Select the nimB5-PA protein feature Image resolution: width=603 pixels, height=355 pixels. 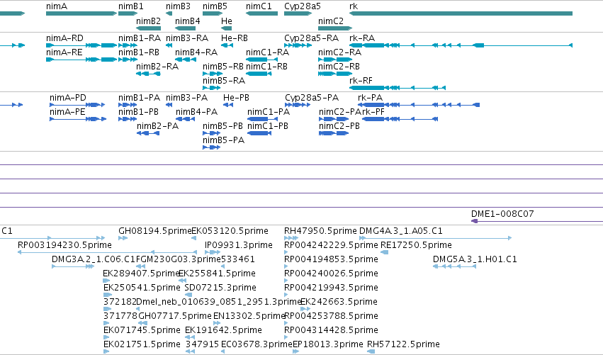click(212, 147)
